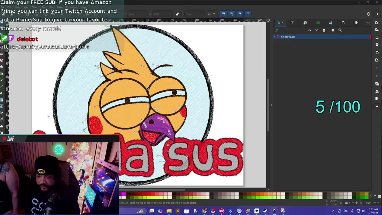382x215 pixels.
Task: Close the Layers and Objects tab
Action: click(283, 23)
